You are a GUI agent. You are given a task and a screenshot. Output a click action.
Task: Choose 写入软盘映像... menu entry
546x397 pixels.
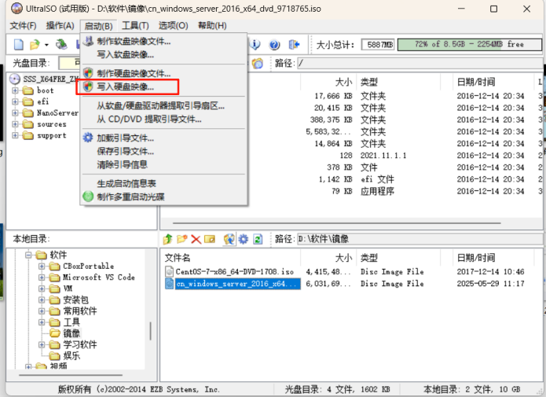(x=163, y=54)
